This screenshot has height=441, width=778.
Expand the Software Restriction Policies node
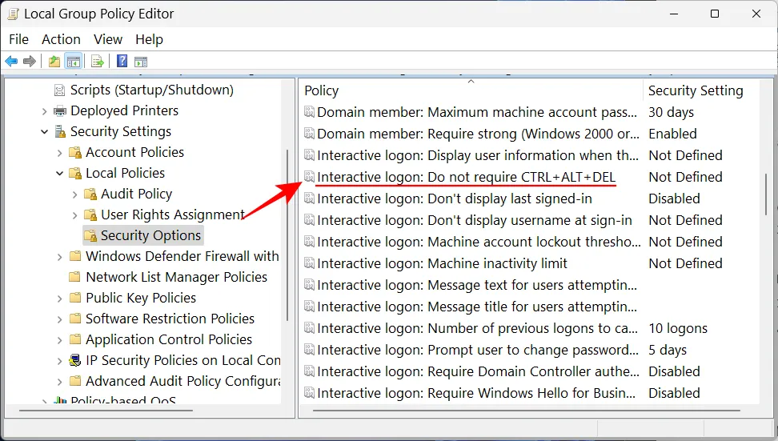coord(60,319)
